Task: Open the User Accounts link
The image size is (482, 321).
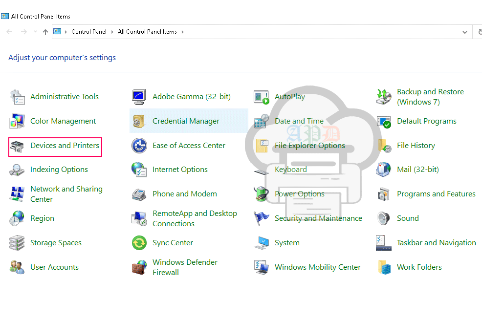Action: tap(54, 267)
